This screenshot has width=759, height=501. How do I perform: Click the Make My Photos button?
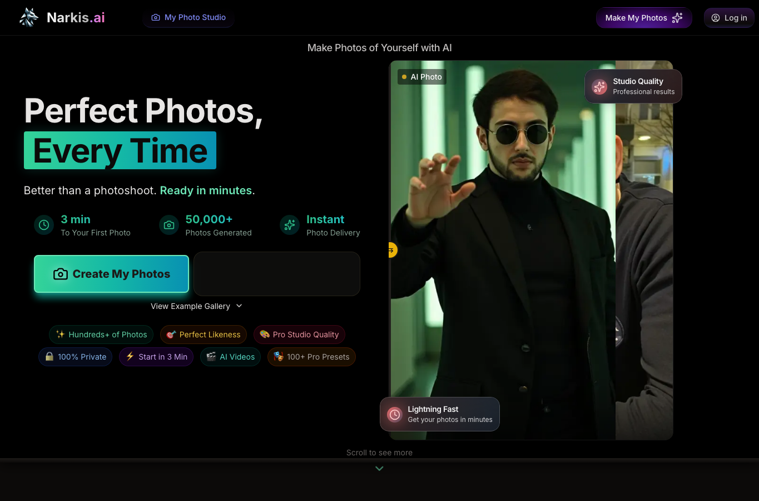[x=644, y=18]
